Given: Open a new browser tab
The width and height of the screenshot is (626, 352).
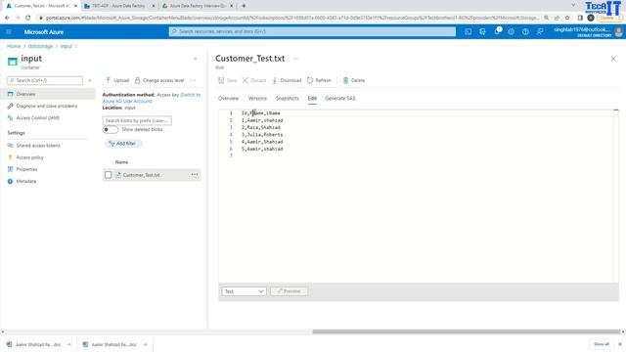Looking at the screenshot, I should pos(244,6).
